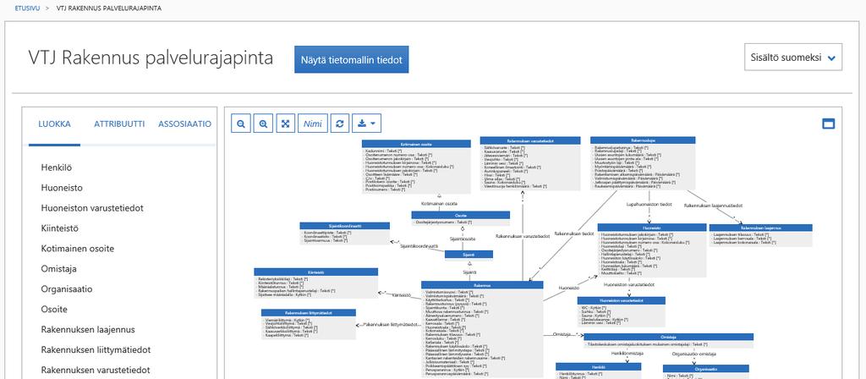Select Osoite in the class list
The width and height of the screenshot is (866, 379).
[54, 310]
